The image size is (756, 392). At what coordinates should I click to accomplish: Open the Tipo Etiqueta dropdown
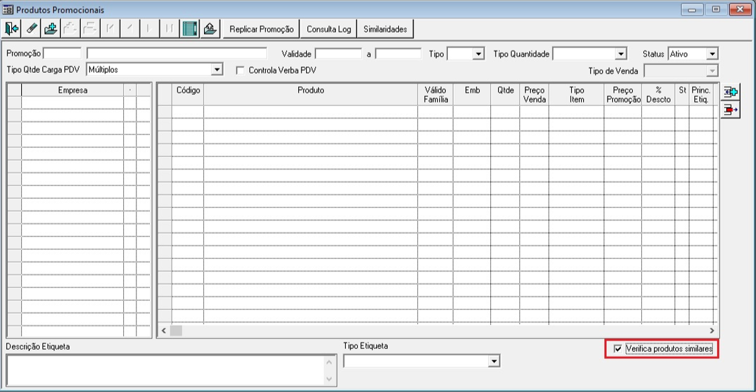point(494,361)
